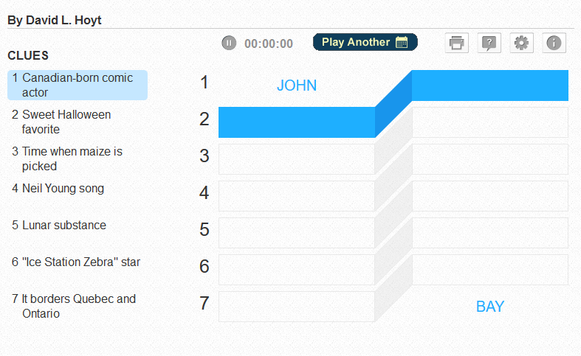The image size is (581, 356).
Task: Click the left answer box in row 7
Action: coord(297,307)
